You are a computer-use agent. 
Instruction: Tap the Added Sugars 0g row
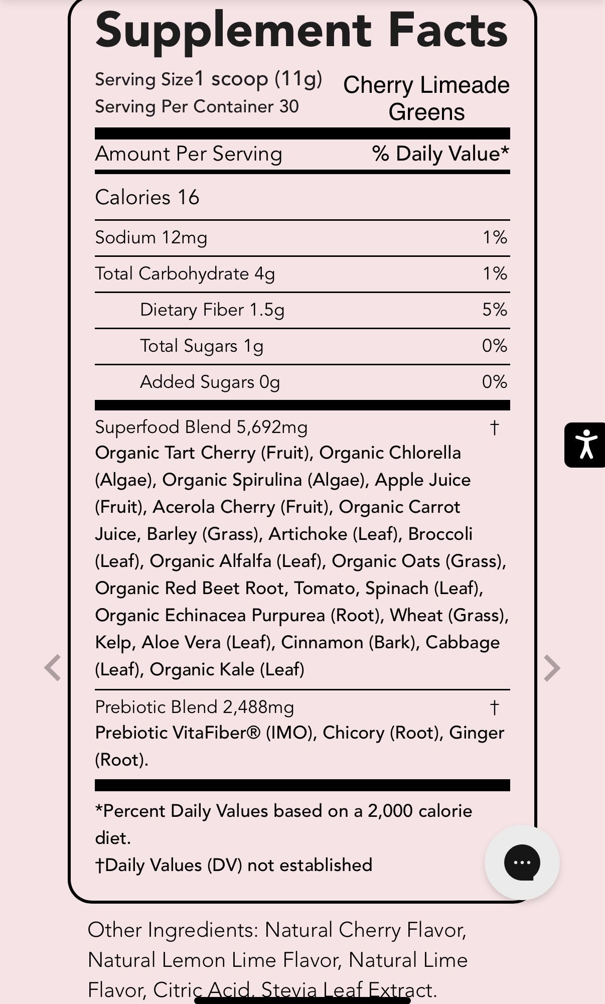click(302, 382)
